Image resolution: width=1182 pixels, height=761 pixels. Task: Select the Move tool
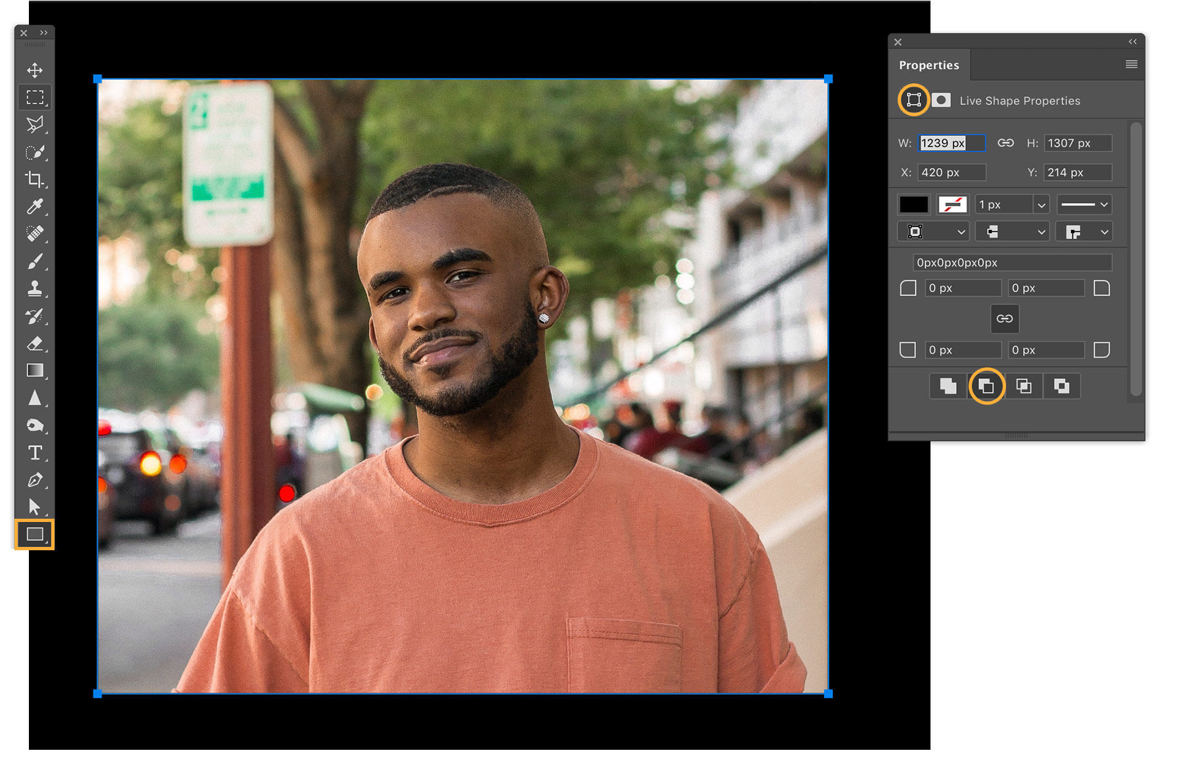point(35,70)
